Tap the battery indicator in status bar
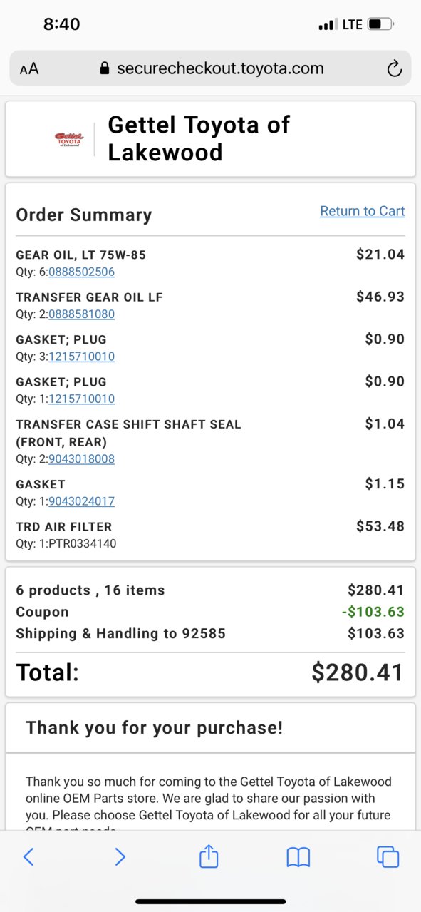Viewport: 421px width, 912px height. (380, 25)
